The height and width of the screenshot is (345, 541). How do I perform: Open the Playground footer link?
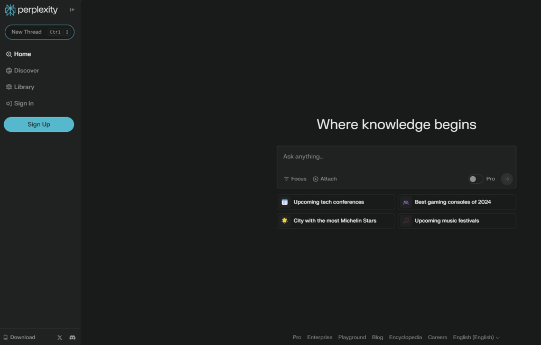352,337
